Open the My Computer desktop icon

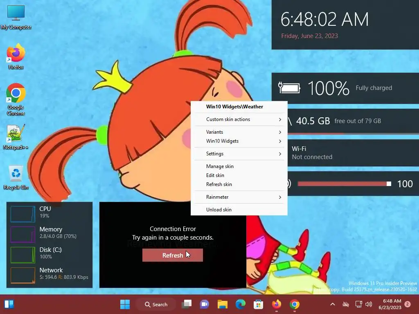pos(16,16)
